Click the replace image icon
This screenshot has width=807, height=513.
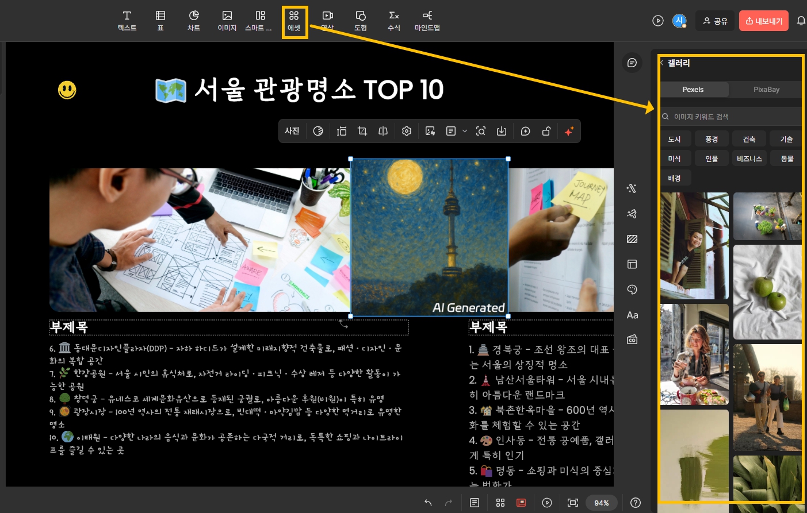click(x=430, y=131)
